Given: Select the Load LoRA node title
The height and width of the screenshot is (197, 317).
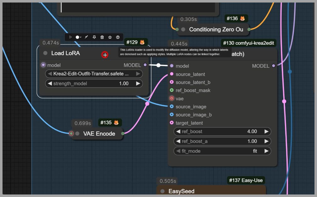Looking at the screenshot, I should point(65,53).
